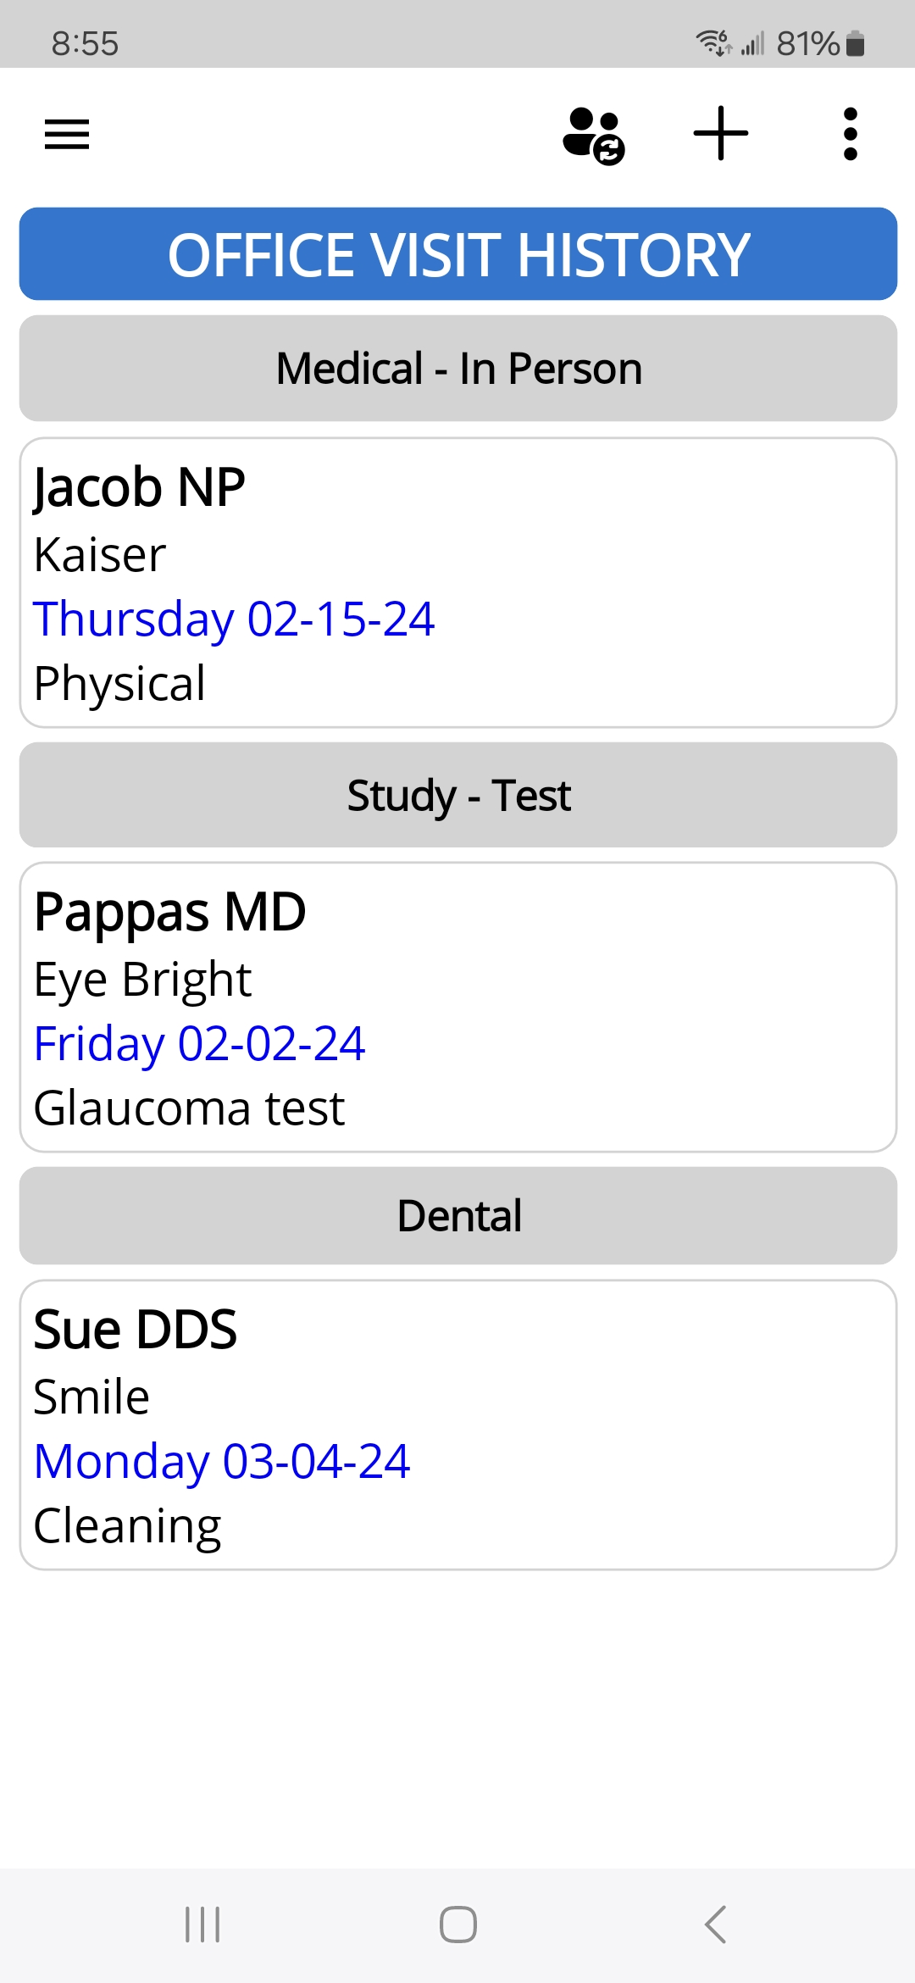Open the hamburger navigation menu
915x1983 pixels.
pyautogui.click(x=67, y=134)
